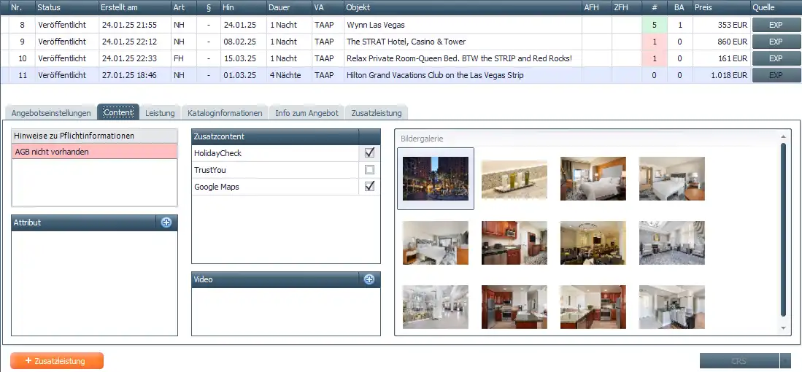802x372 pixels.
Task: Click the Art column header
Action: [x=184, y=8]
